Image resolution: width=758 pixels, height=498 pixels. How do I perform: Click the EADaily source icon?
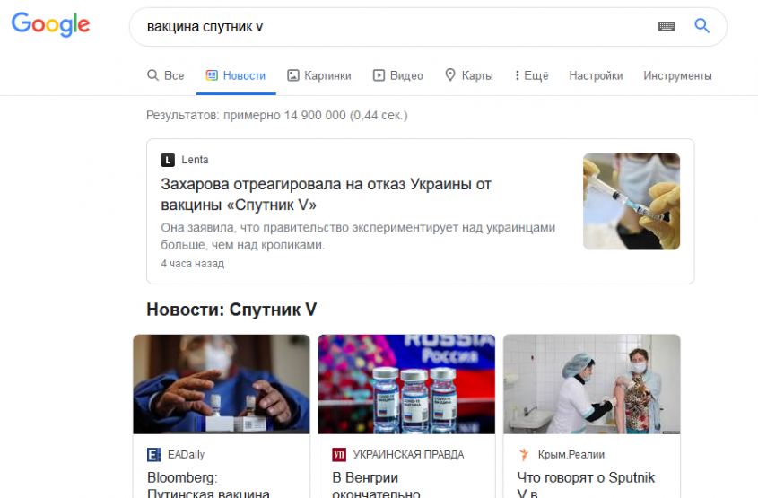click(x=153, y=455)
